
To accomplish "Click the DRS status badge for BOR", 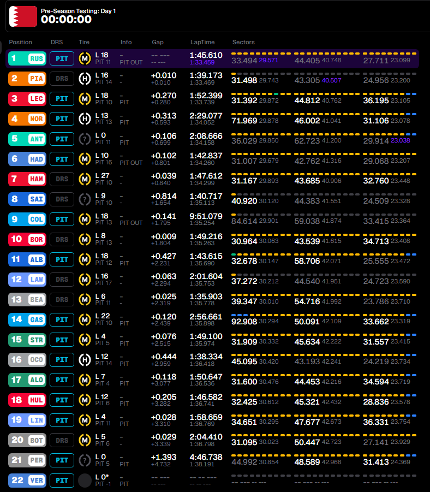I will [62, 239].
